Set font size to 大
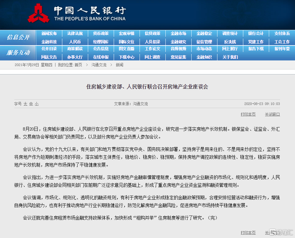The image size is (295, 238). pos(26,104)
